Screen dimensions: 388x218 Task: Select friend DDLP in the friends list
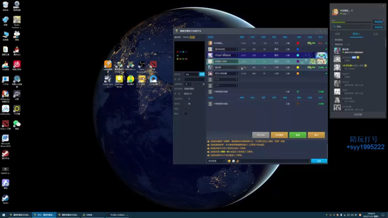tap(357, 92)
